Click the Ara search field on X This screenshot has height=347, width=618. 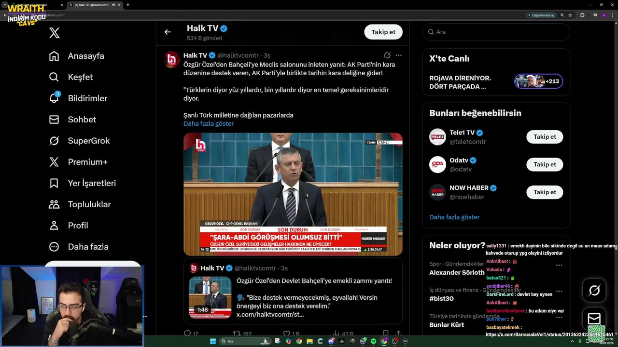click(496, 32)
